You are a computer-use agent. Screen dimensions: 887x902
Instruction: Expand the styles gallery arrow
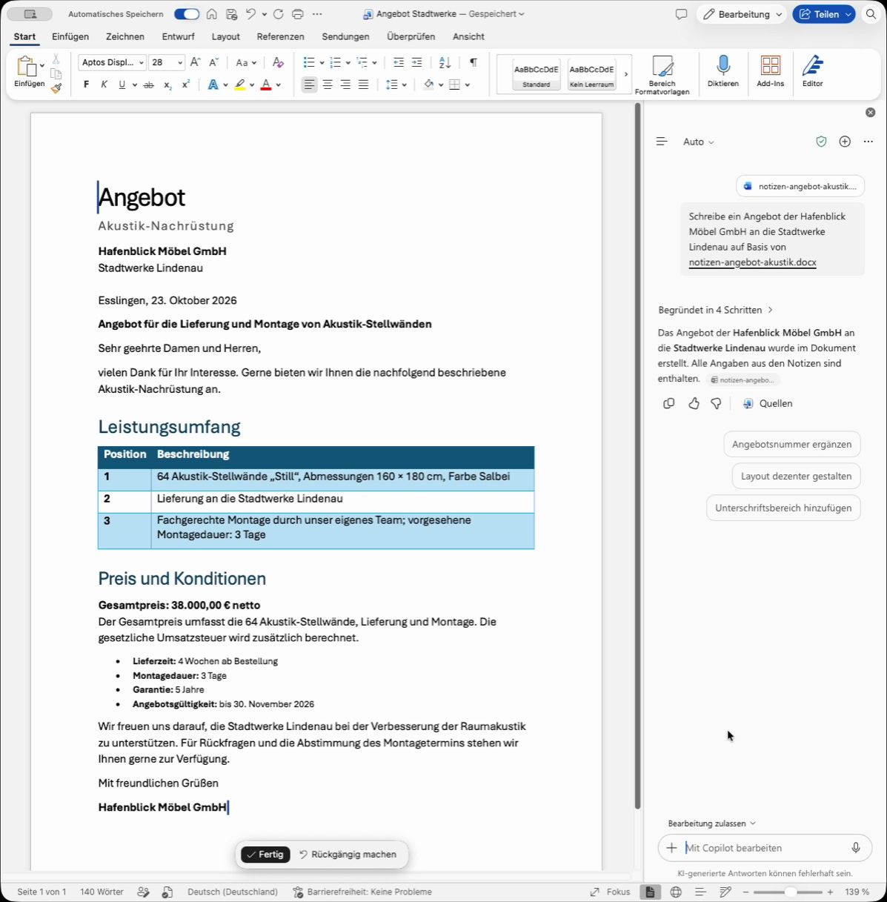coord(626,74)
